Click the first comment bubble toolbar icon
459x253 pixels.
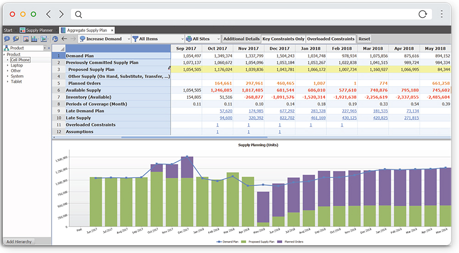point(7,39)
